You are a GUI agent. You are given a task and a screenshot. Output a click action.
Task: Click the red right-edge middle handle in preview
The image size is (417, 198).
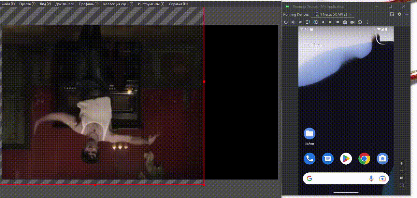coord(204,82)
